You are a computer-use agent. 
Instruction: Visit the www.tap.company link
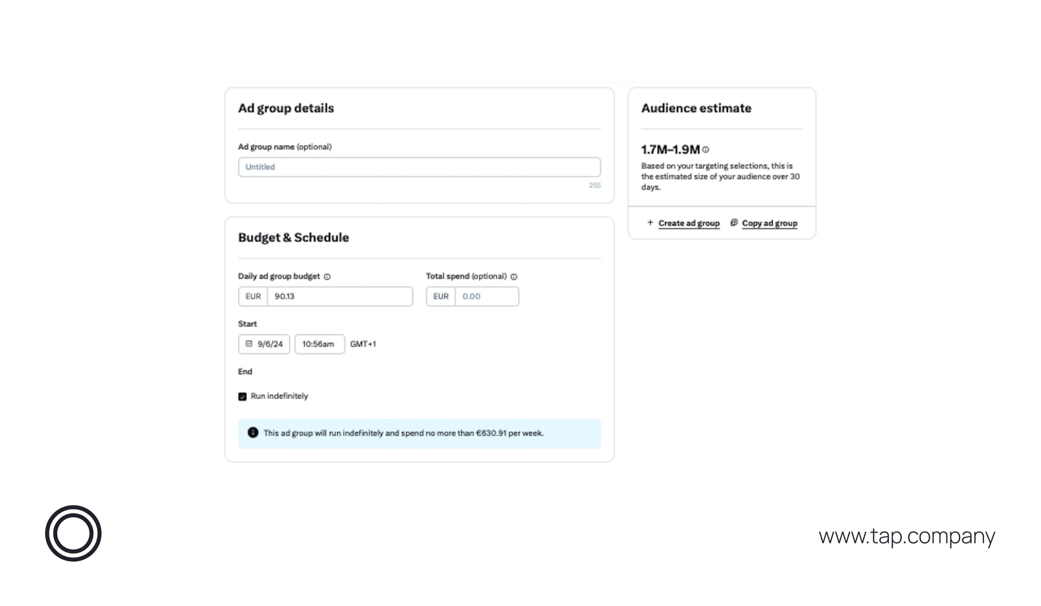click(x=907, y=536)
